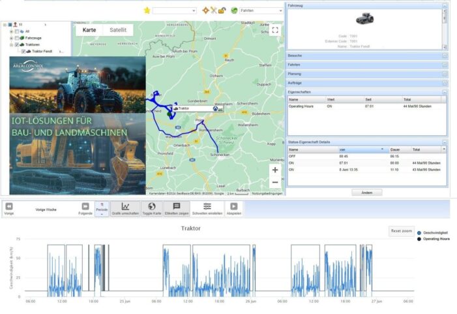The image size is (457, 314).
Task: Open the Fahrten dropdown
Action: pyautogui.click(x=261, y=10)
